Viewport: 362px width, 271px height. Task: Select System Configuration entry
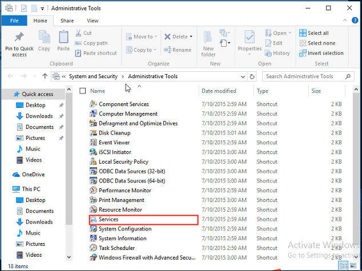[125, 229]
